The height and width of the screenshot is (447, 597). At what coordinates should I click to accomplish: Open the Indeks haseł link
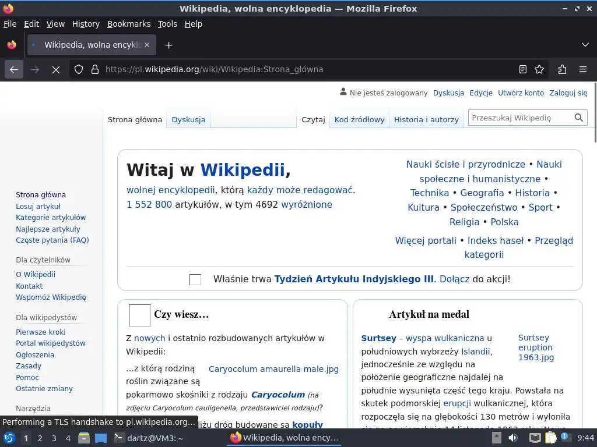coord(496,240)
